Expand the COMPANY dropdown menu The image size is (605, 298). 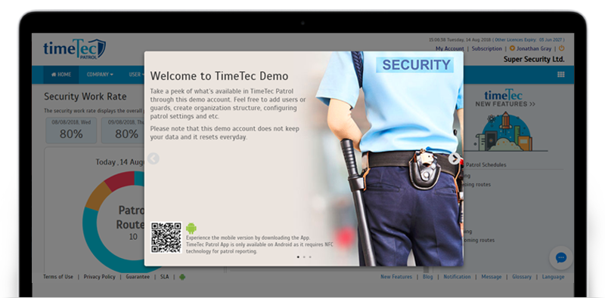[x=100, y=75]
